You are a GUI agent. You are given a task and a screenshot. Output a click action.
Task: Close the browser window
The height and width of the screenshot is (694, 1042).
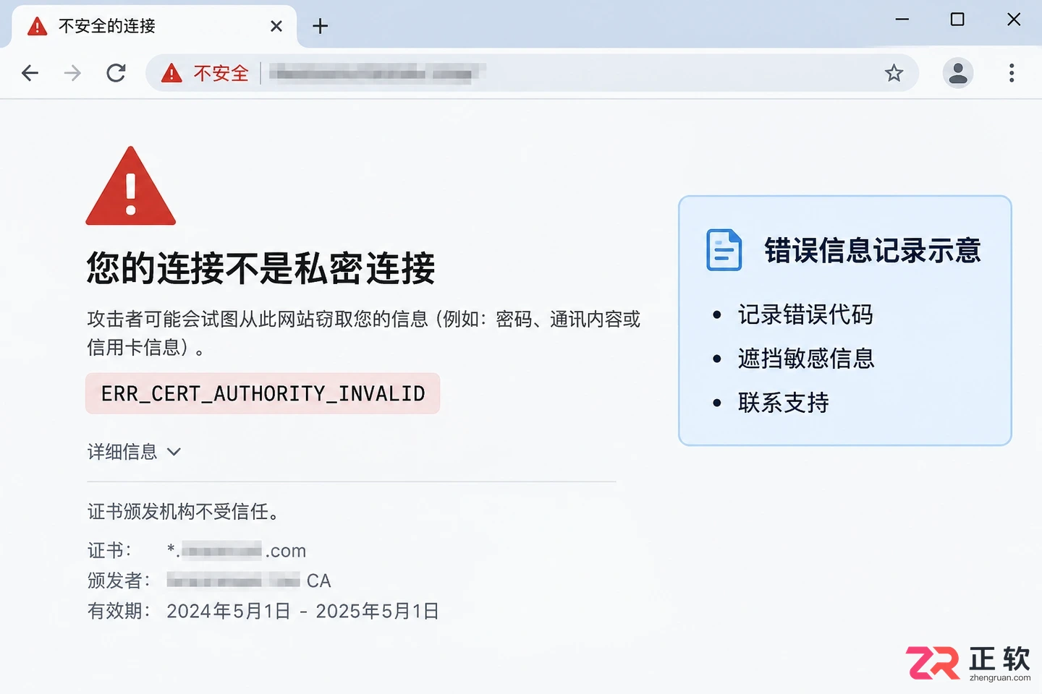(1014, 20)
